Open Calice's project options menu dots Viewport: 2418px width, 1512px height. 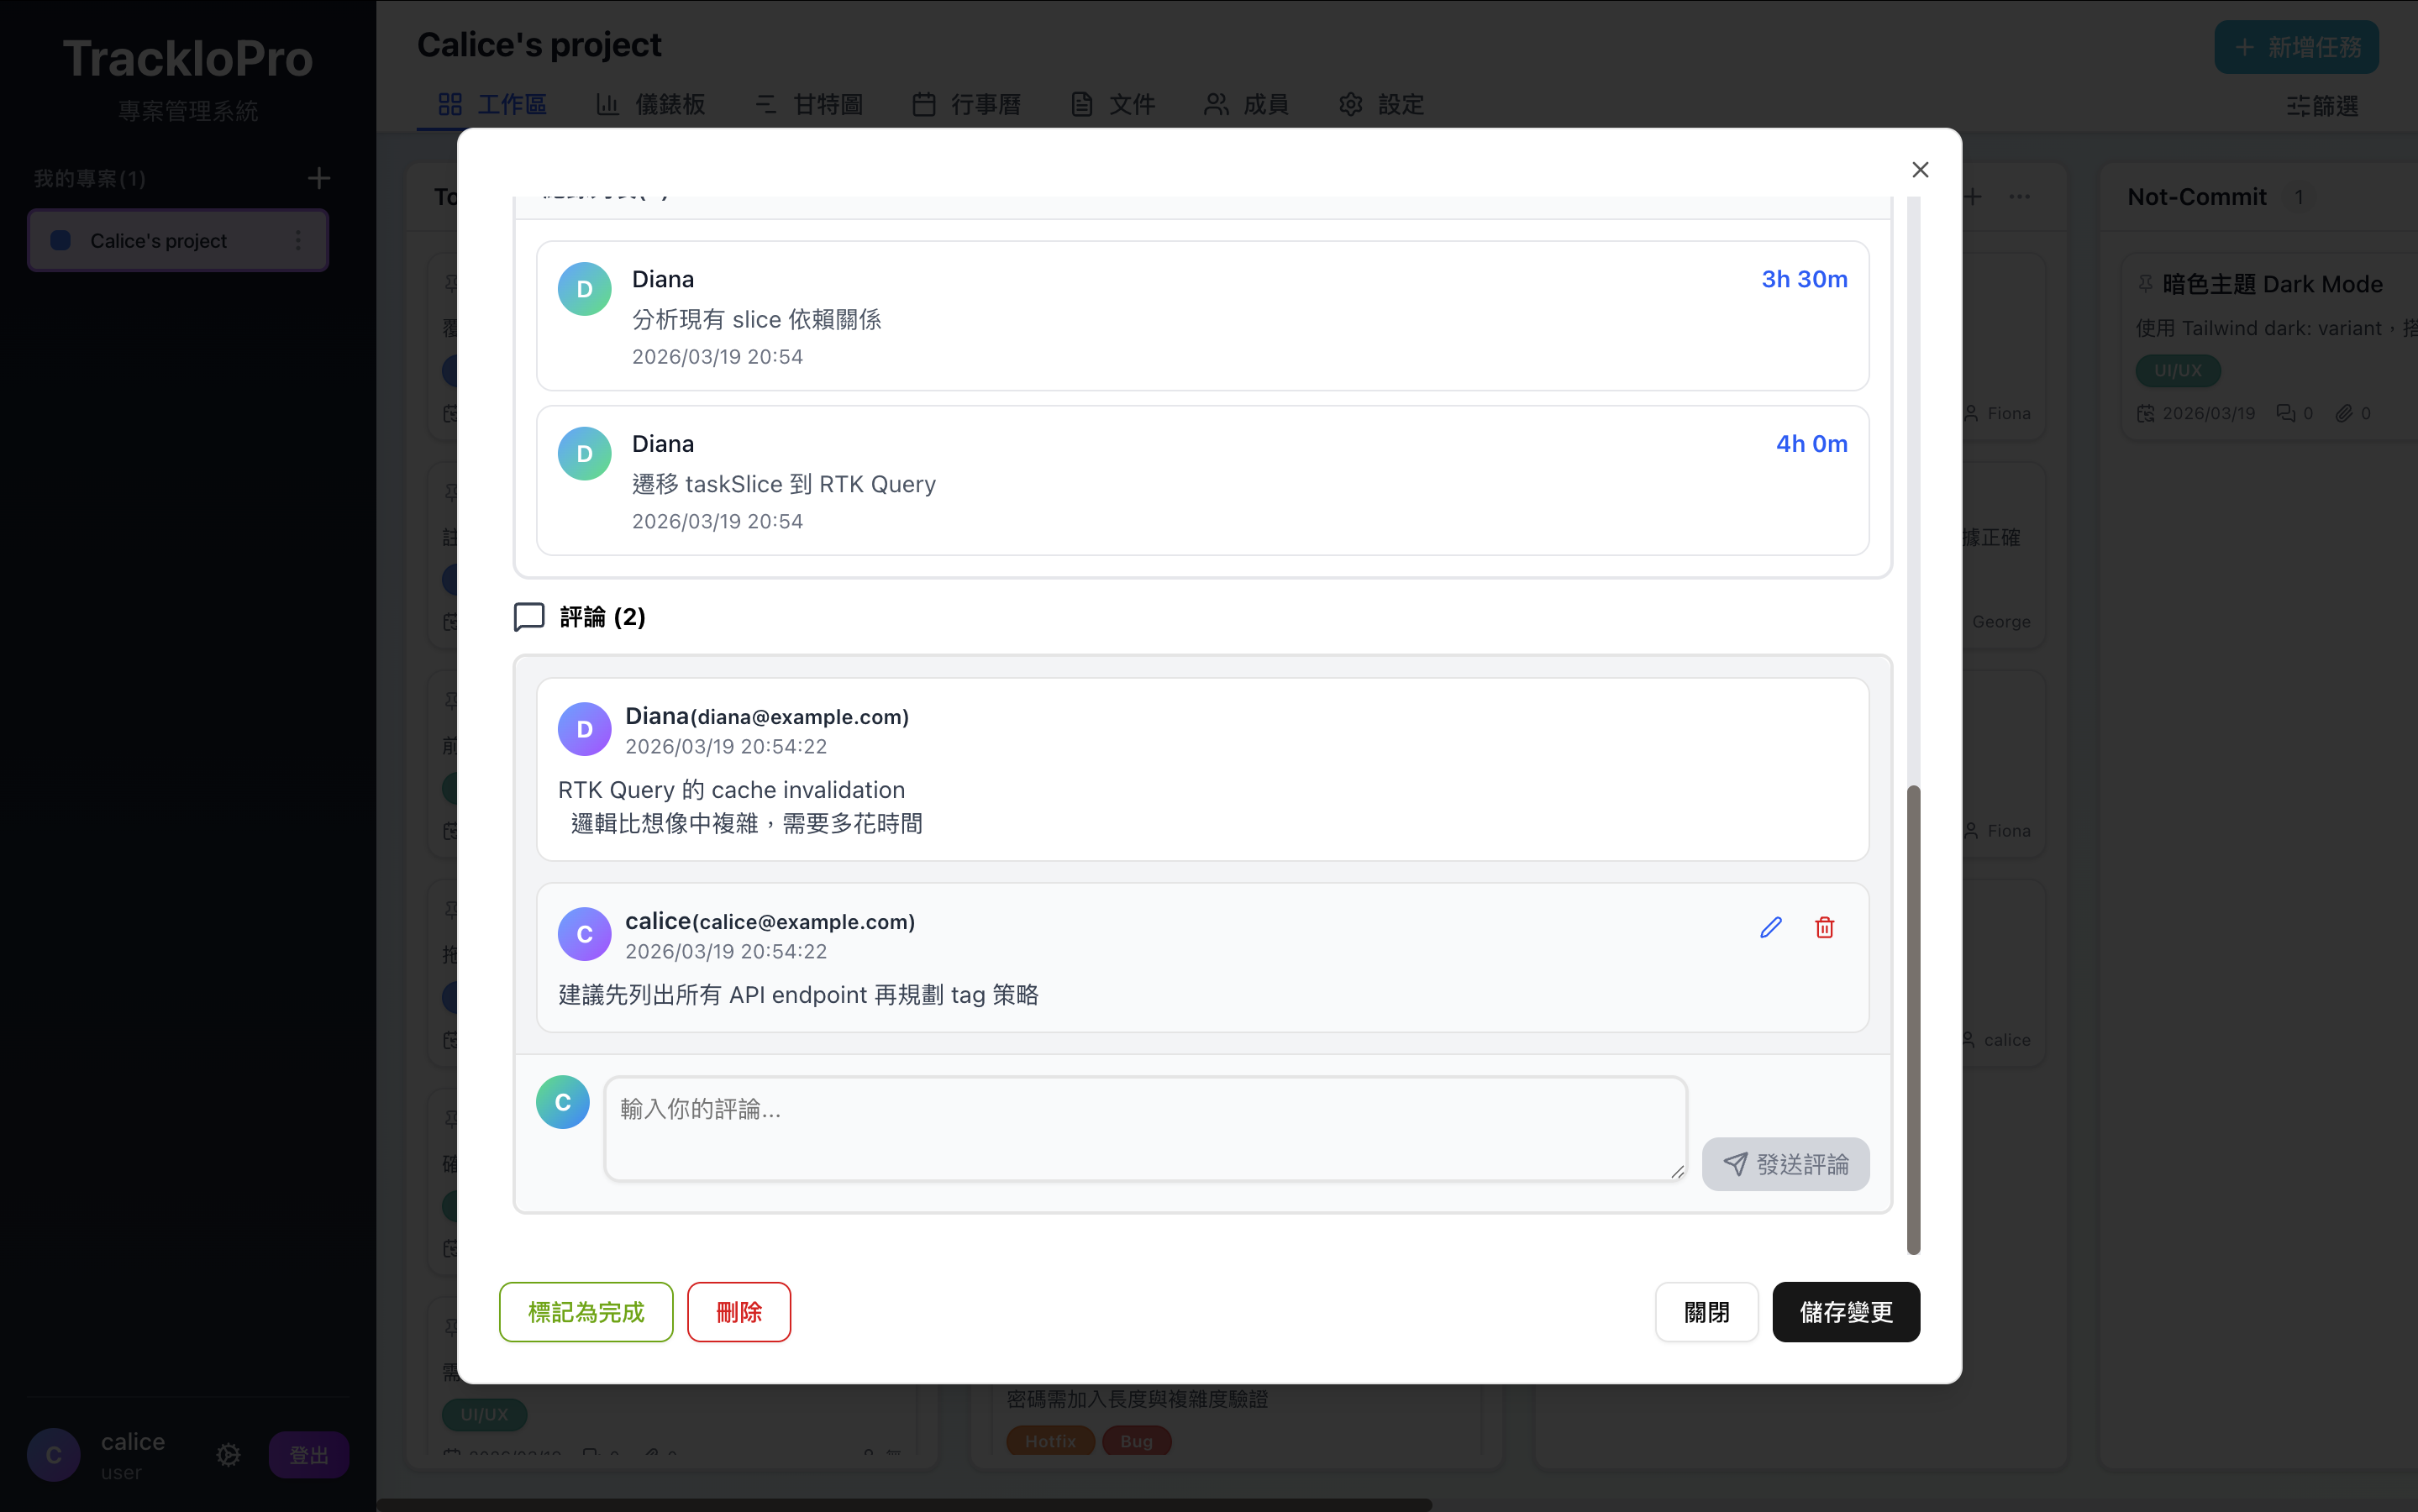(298, 240)
